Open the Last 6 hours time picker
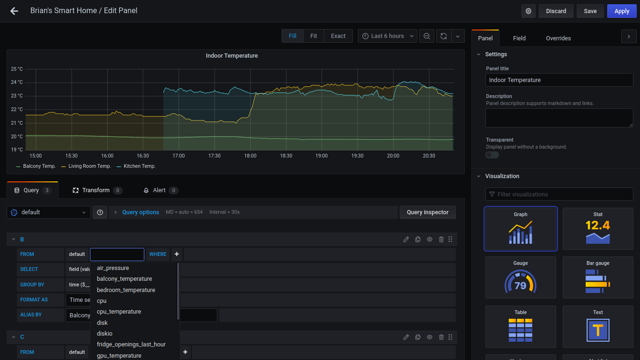Image resolution: width=640 pixels, height=360 pixels. pyautogui.click(x=387, y=36)
